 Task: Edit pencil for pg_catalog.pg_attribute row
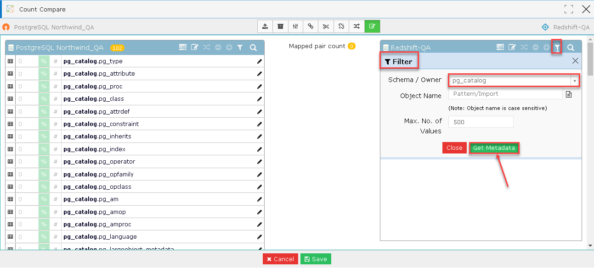coord(260,74)
